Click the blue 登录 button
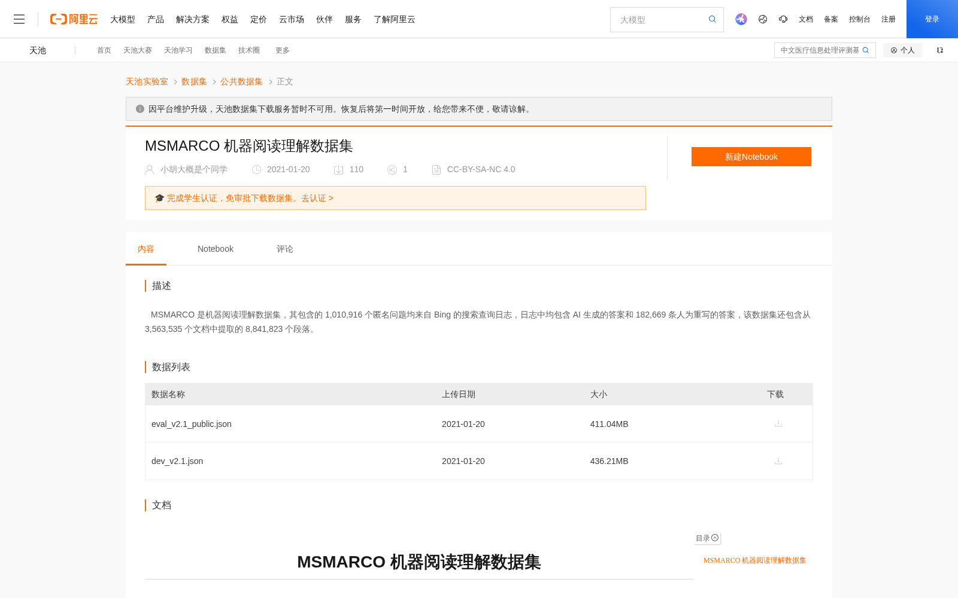 pyautogui.click(x=932, y=19)
